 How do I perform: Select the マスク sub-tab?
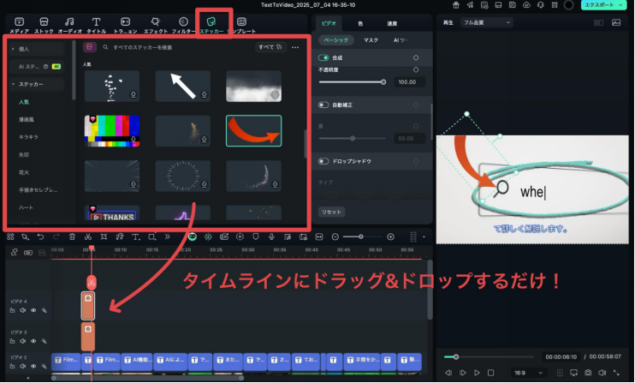point(371,40)
